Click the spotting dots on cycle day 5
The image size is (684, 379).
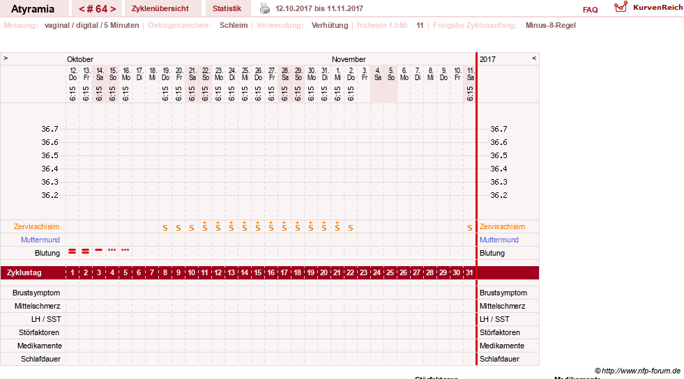click(x=126, y=249)
